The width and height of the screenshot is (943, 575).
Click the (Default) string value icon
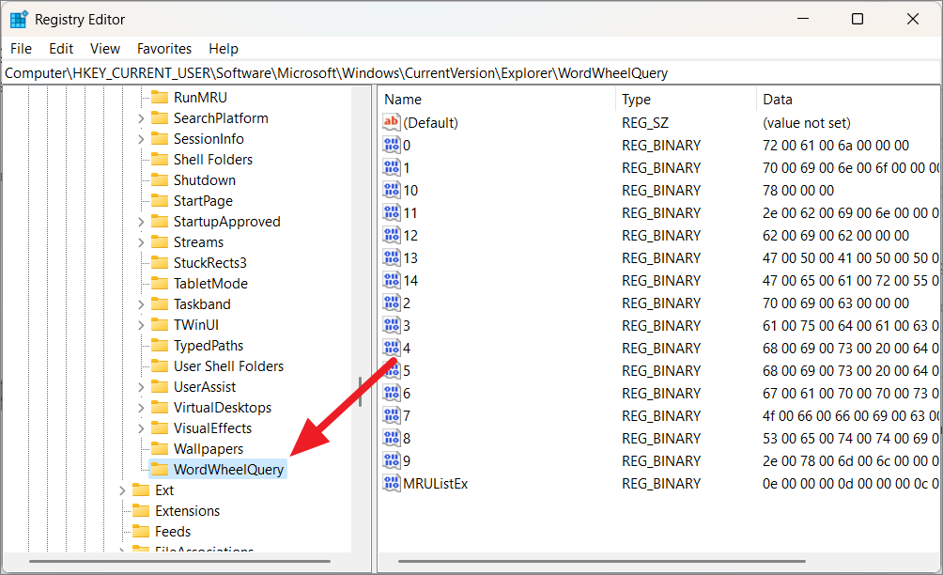[x=392, y=123]
